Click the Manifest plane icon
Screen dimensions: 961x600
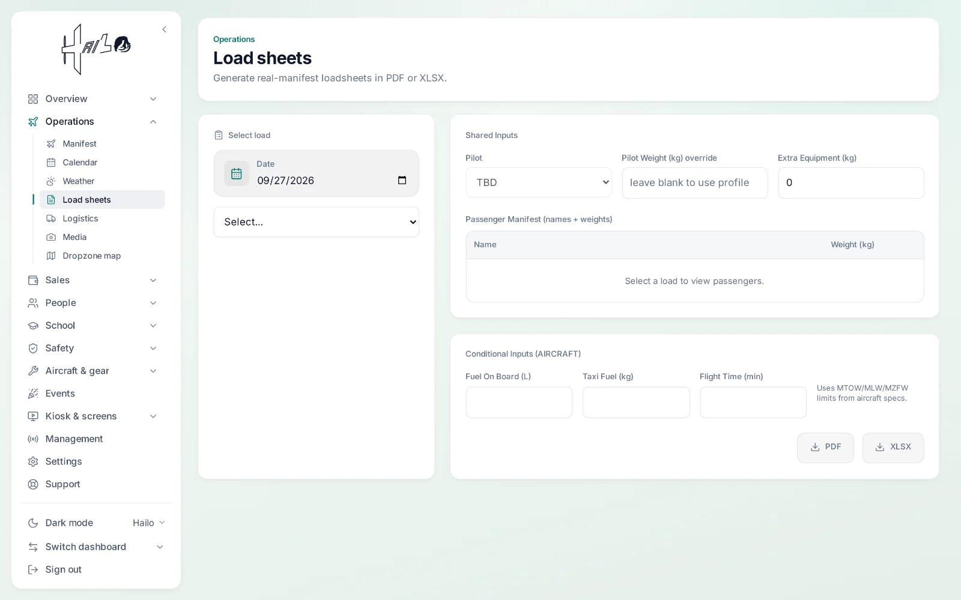(x=51, y=144)
